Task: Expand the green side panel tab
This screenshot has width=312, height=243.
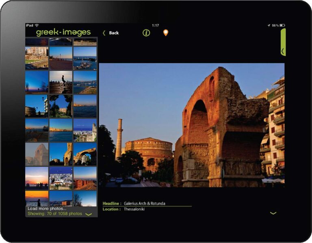Action: (283, 42)
